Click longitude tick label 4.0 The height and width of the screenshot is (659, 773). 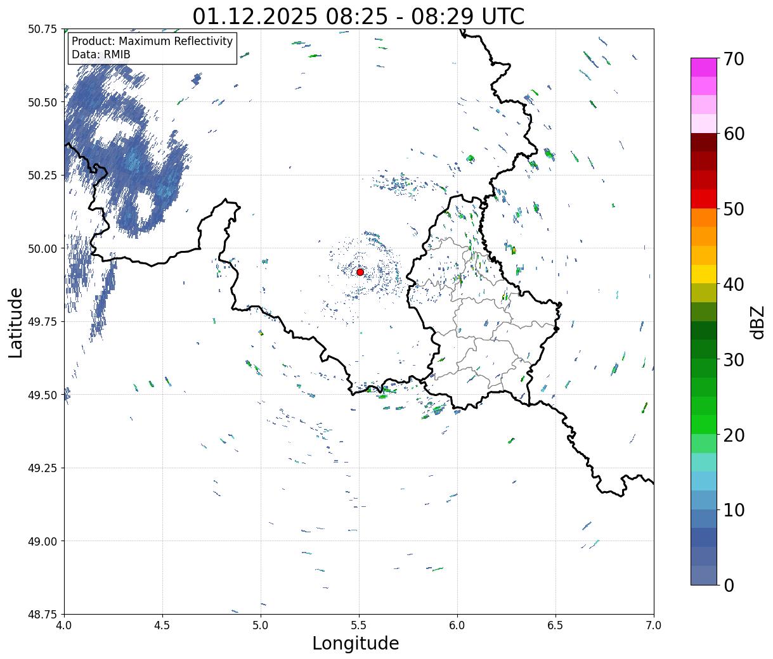click(64, 625)
